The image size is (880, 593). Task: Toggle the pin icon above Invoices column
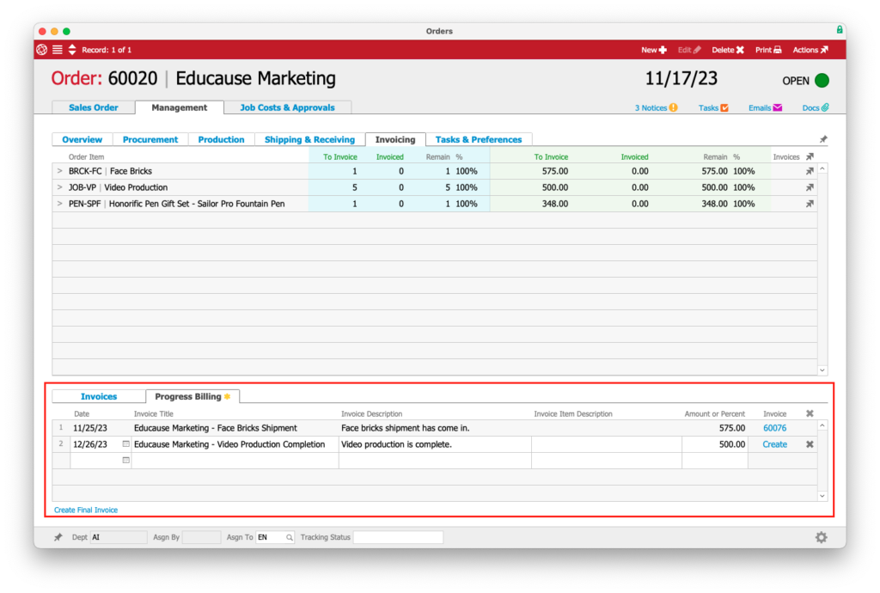(823, 139)
